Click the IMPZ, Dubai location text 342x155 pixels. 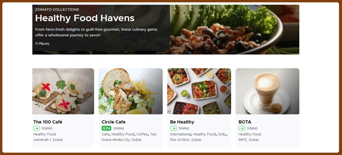[x=248, y=140]
